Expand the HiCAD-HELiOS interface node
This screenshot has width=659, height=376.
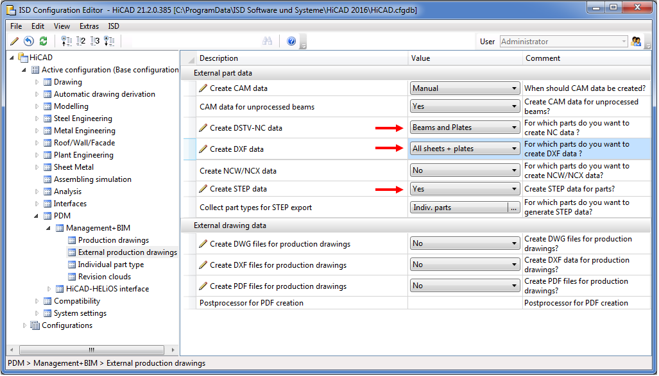pyautogui.click(x=49, y=289)
